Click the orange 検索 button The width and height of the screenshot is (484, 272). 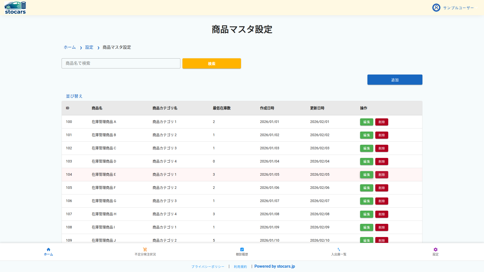click(212, 63)
